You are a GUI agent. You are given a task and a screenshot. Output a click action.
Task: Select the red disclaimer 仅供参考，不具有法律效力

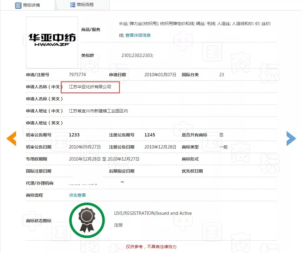[151, 247]
